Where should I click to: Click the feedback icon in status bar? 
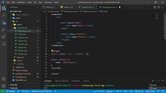(158, 91)
